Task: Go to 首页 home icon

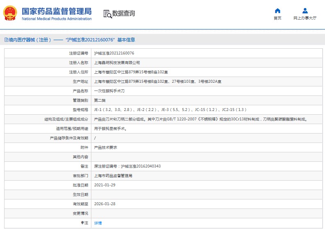Action: [x=277, y=11]
